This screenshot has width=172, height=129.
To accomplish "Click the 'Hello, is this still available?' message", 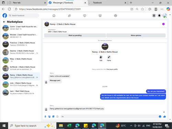I will [60, 76].
